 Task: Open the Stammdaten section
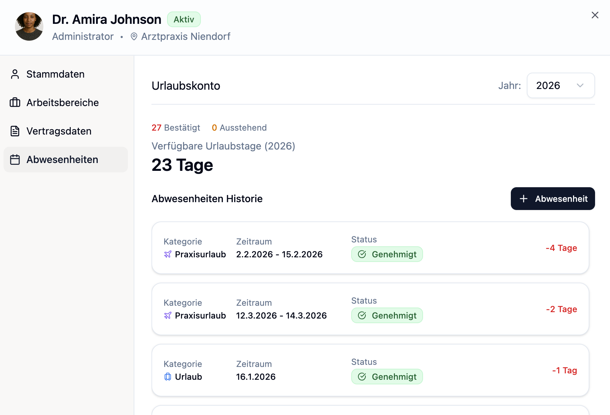tap(55, 74)
